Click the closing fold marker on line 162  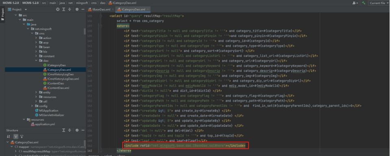coord(101,151)
